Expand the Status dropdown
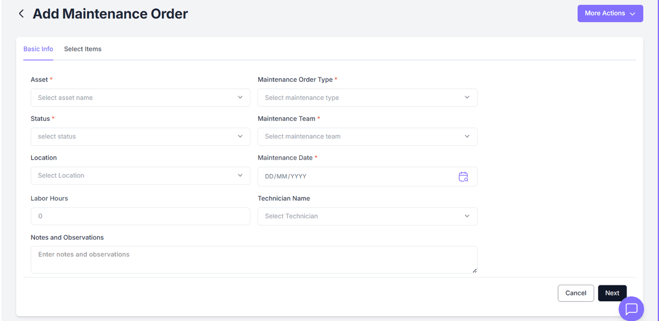The height and width of the screenshot is (321, 659). (140, 136)
